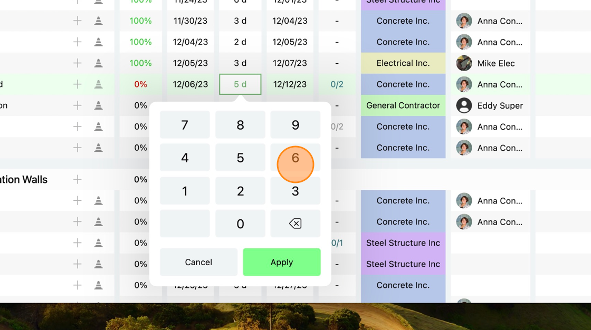This screenshot has height=330, width=591.
Task: Click Mike Elec's avatar photo
Action: 464,63
